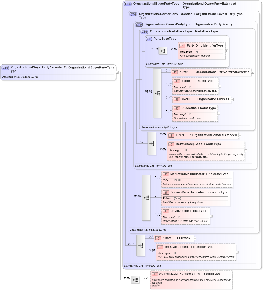Click the E icon beside Name : NameType
The height and width of the screenshot is (290, 263).
pos(177,81)
